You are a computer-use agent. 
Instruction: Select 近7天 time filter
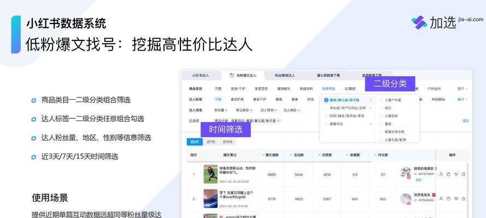coord(210,142)
